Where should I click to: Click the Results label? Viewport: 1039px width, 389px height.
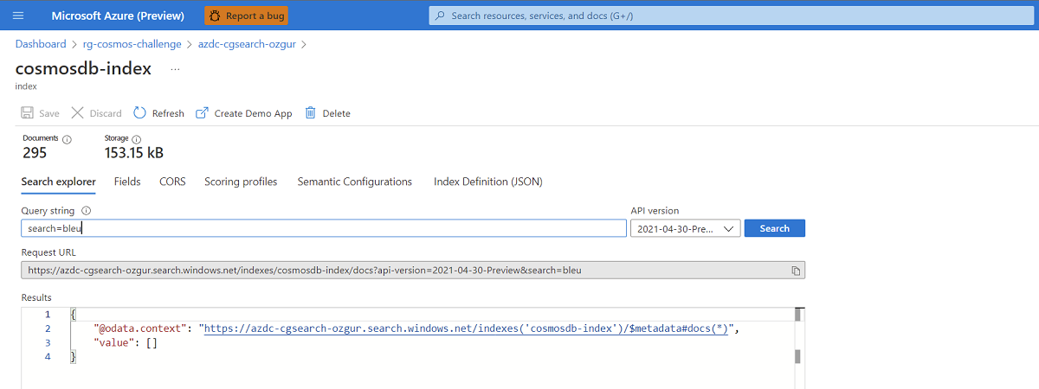point(36,297)
